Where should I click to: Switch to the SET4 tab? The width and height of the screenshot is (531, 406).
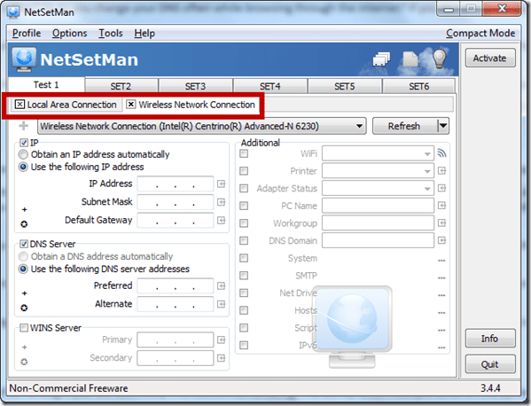tap(269, 86)
